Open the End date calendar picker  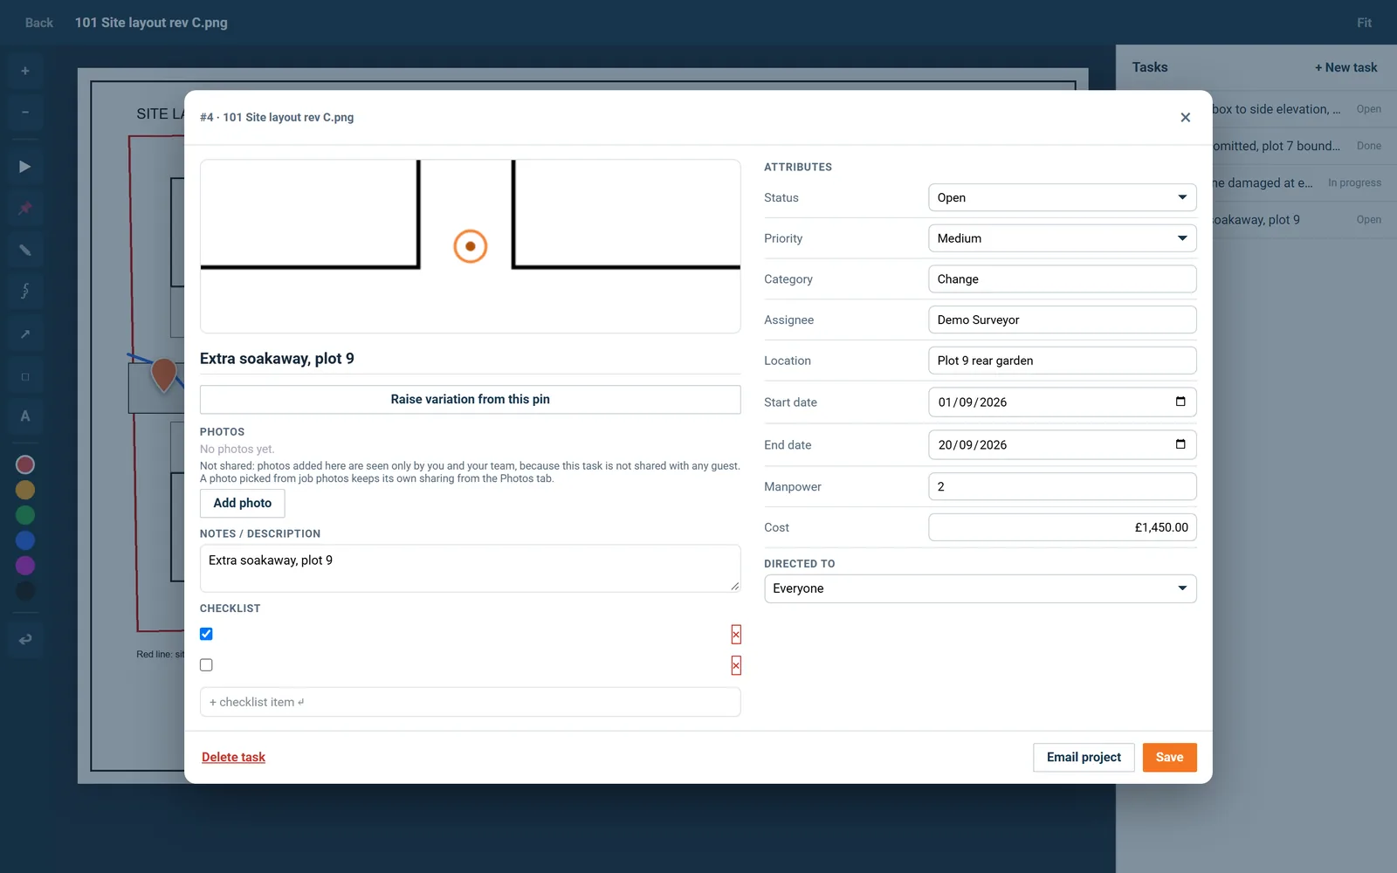coord(1180,444)
